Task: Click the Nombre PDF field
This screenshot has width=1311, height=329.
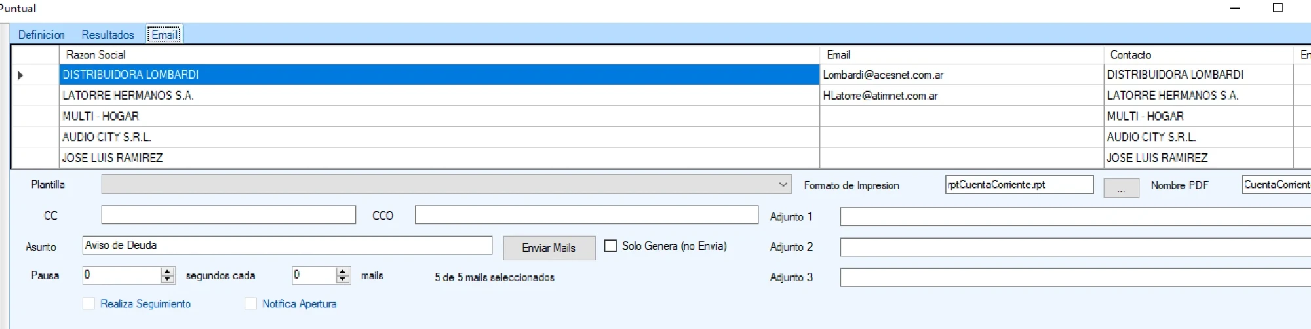Action: 1276,185
